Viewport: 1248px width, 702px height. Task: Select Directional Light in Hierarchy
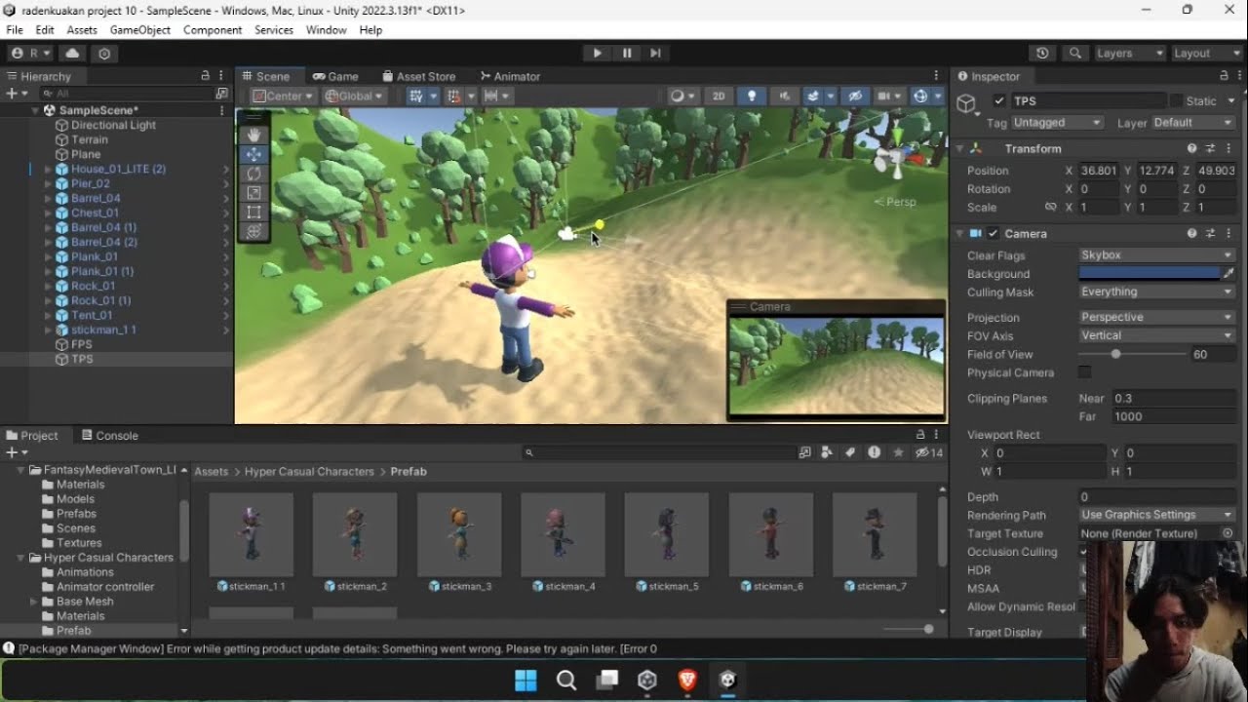pos(113,125)
